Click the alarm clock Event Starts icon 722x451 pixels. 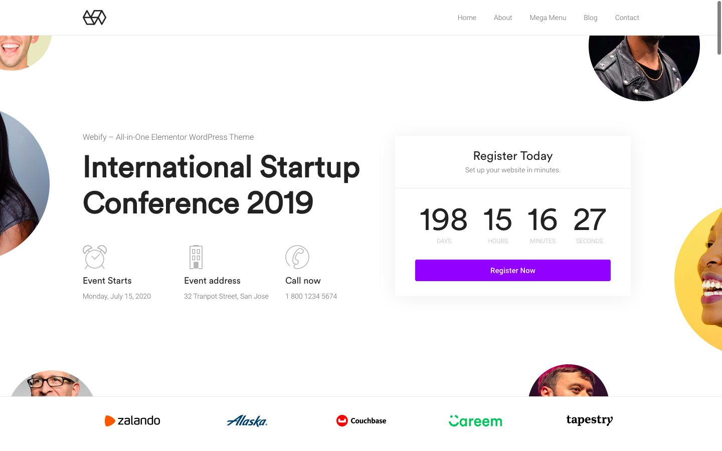tap(95, 257)
